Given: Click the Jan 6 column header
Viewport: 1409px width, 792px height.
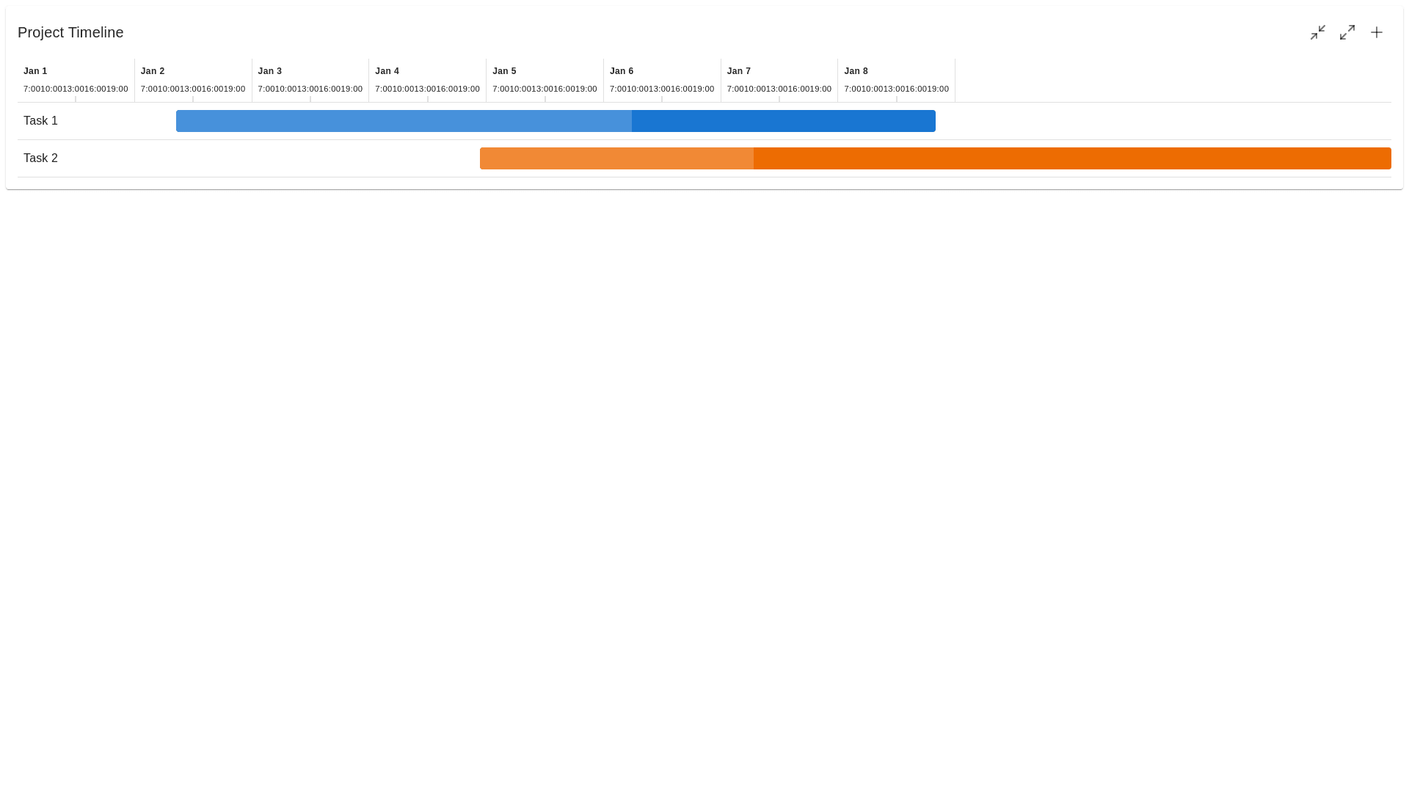Looking at the screenshot, I should tap(622, 71).
